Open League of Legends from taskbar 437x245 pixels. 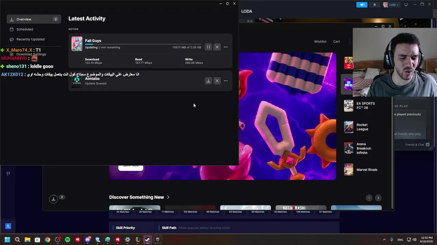[x=138, y=240]
